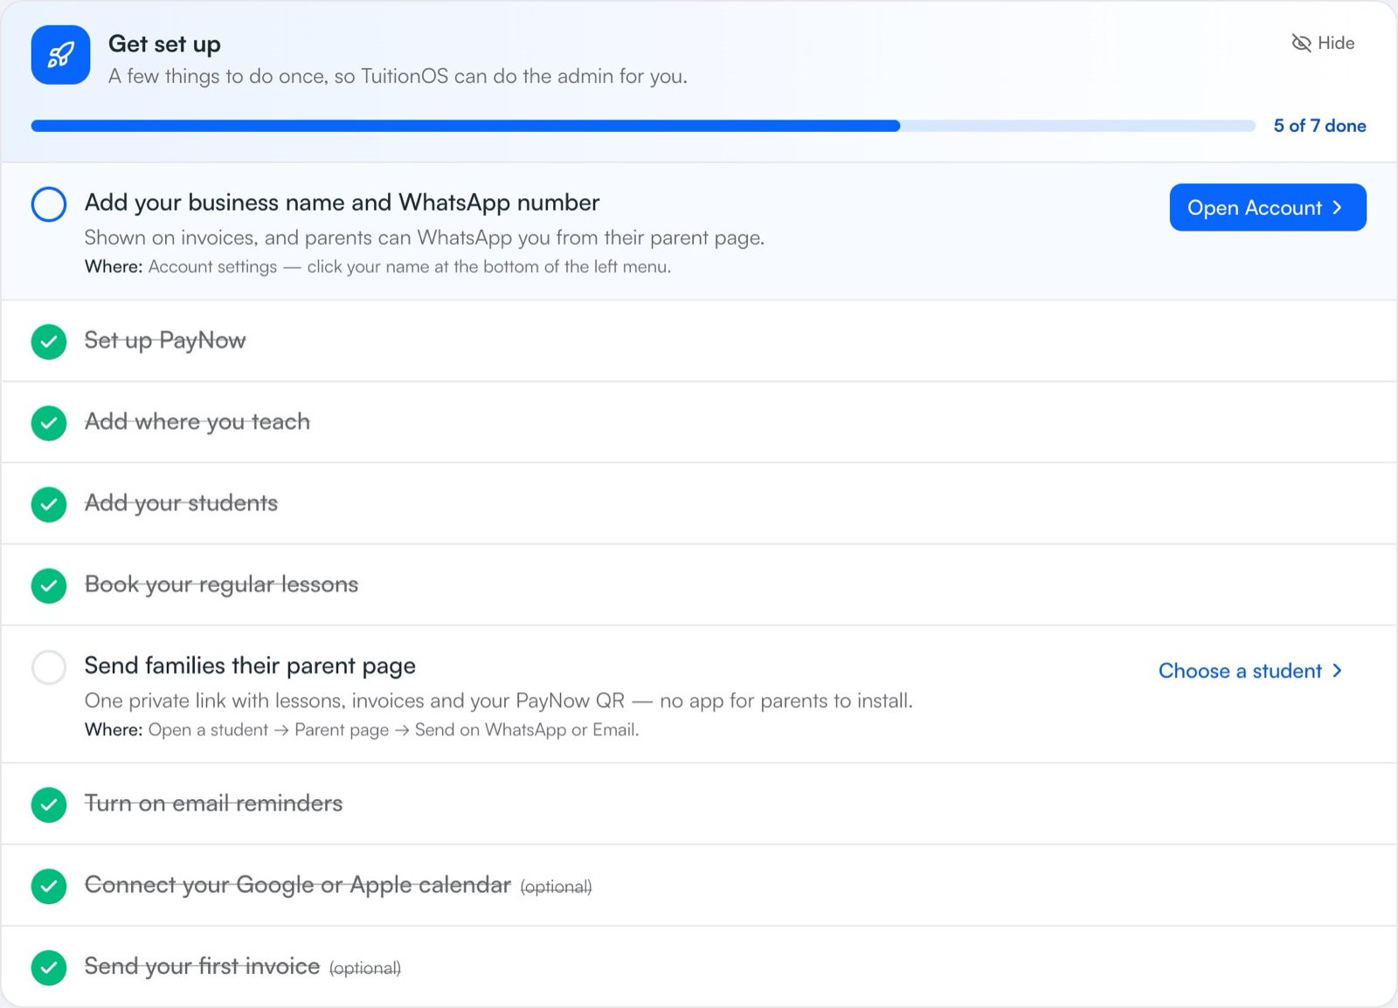Click the green check beside Add your students
Image resolution: width=1398 pixels, height=1008 pixels.
click(49, 504)
